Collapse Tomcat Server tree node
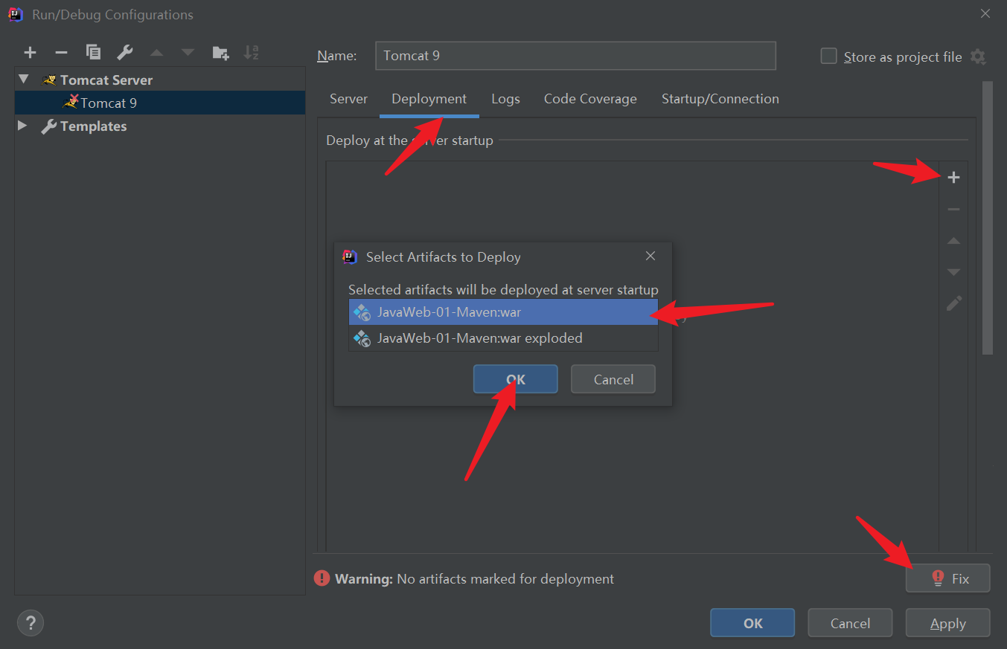Image resolution: width=1007 pixels, height=649 pixels. [24, 79]
